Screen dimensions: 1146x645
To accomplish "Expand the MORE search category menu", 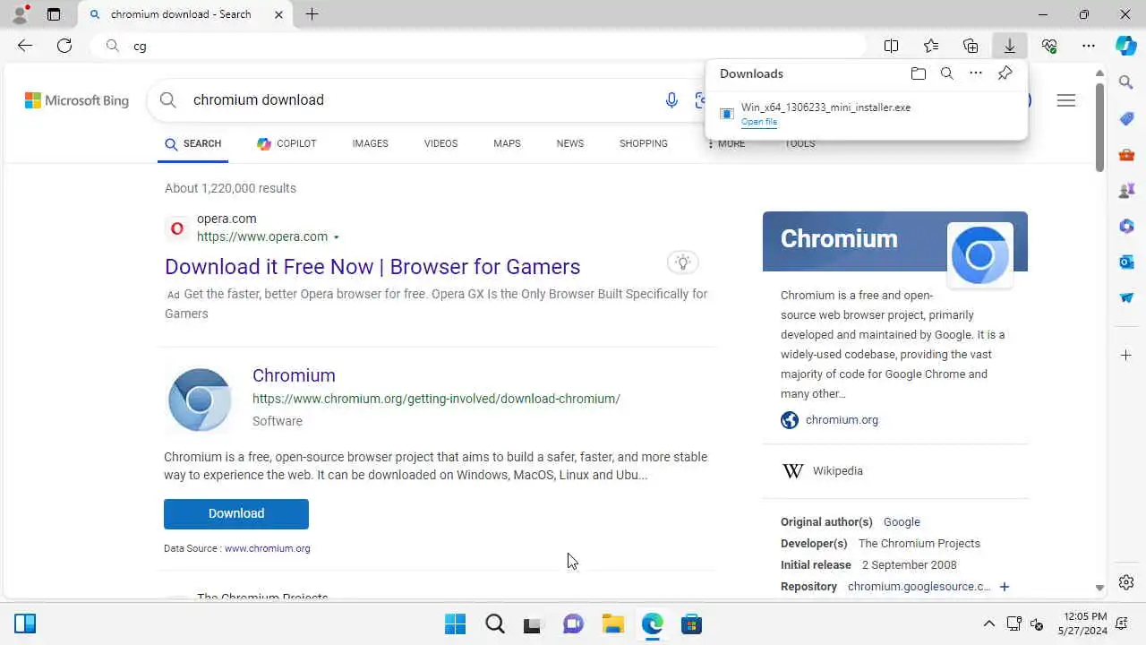I will [x=725, y=143].
